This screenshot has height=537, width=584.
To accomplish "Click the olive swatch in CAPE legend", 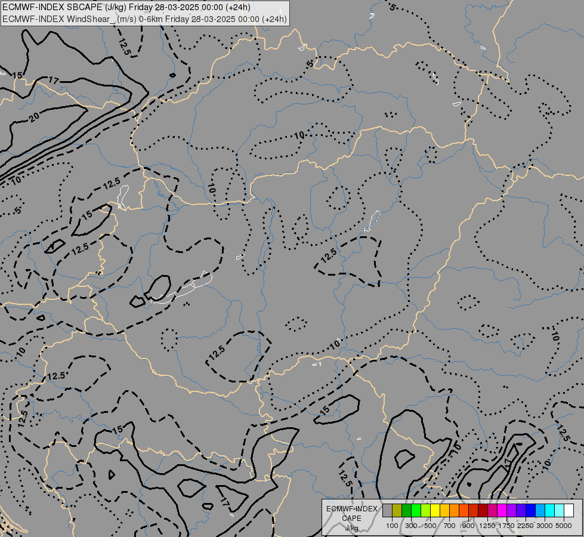I will [x=397, y=511].
